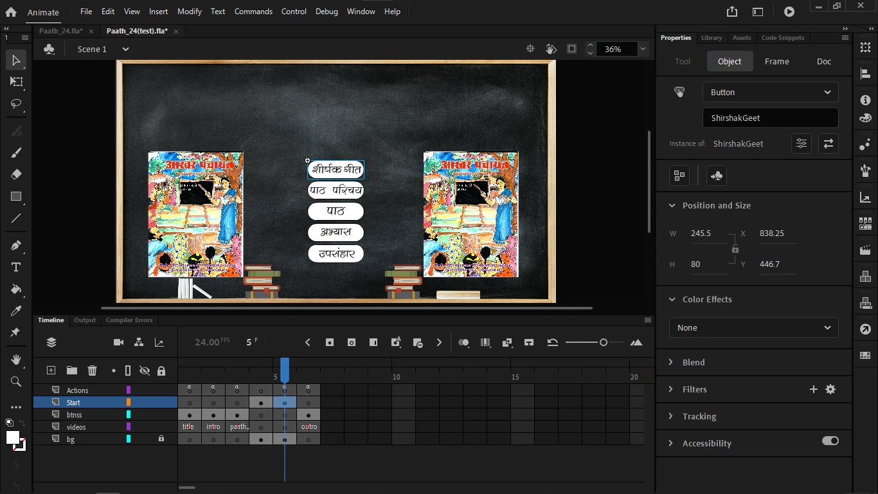The height and width of the screenshot is (494, 878).
Task: Click the Clip content outside stage icon
Action: [x=572, y=49]
